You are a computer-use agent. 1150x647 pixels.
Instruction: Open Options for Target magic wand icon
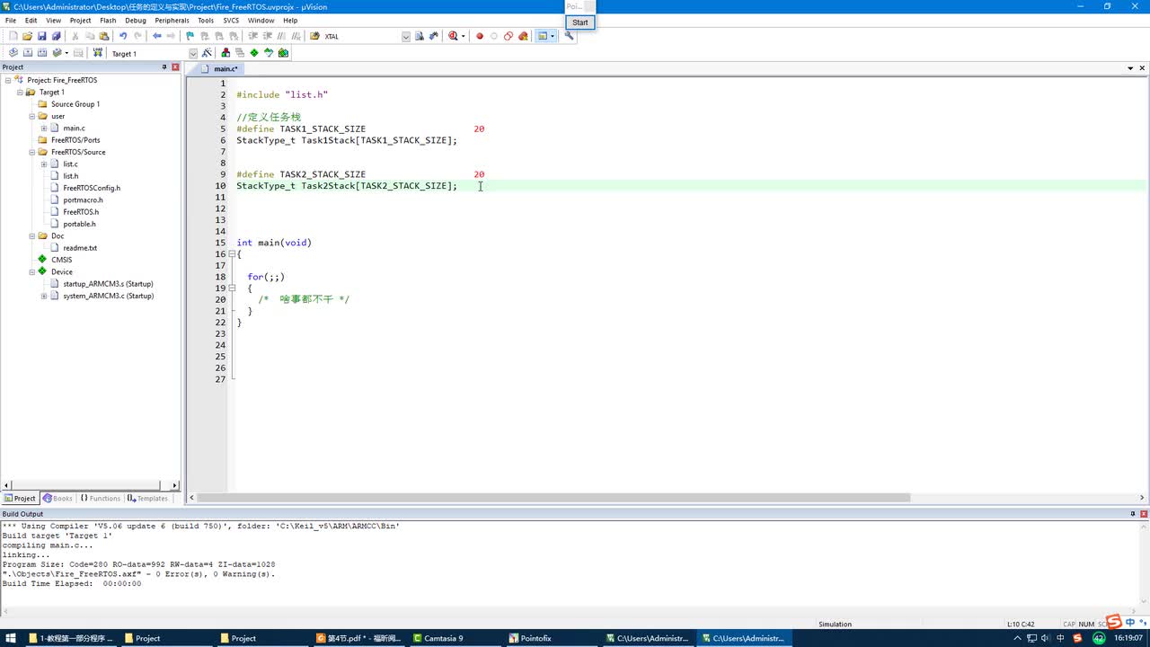click(x=208, y=53)
